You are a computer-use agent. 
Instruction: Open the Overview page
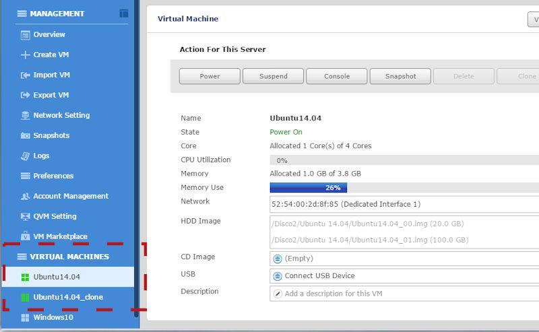(x=49, y=35)
